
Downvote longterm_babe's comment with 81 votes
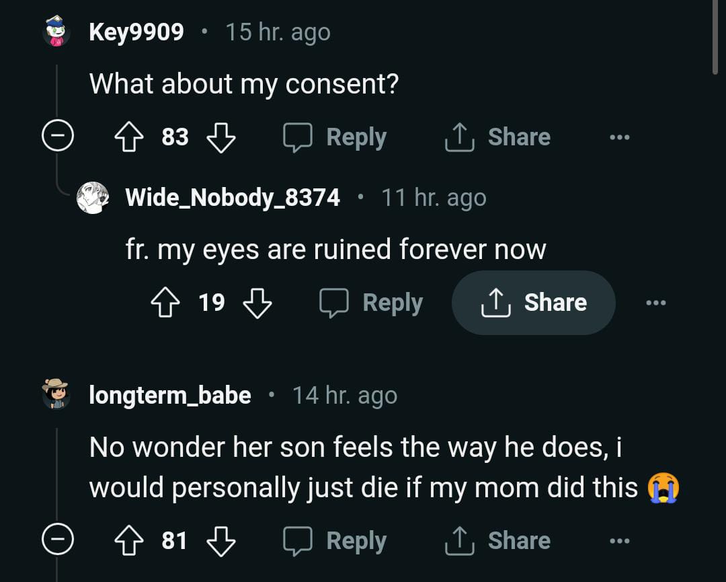point(220,541)
